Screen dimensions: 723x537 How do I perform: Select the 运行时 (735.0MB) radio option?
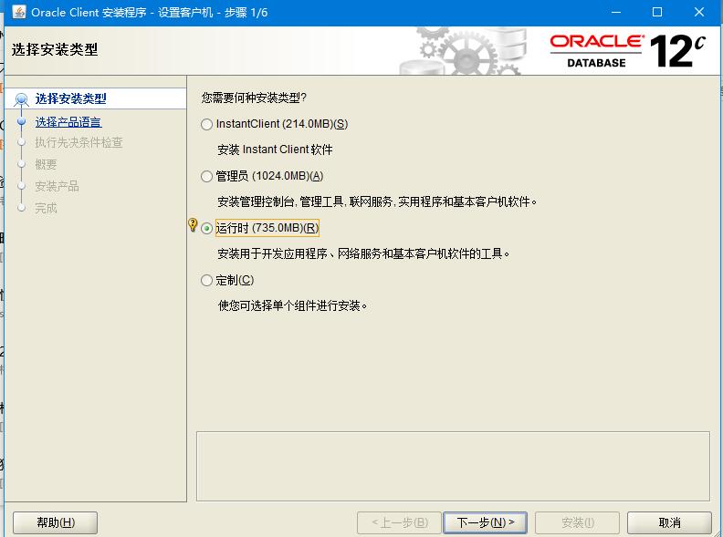[206, 229]
